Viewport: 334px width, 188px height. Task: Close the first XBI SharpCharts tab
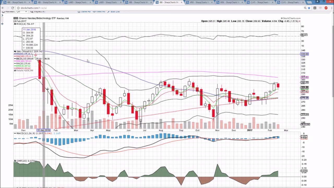29,2
